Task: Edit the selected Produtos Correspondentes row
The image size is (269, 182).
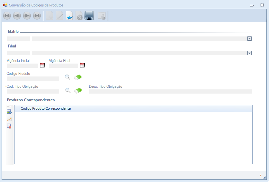Action: [9, 119]
